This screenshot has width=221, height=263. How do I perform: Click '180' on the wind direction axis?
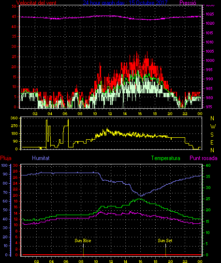(14, 134)
